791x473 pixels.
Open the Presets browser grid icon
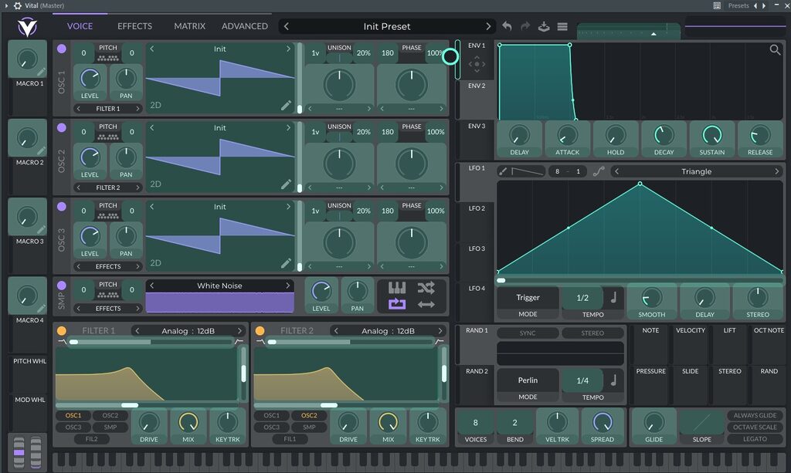pyautogui.click(x=717, y=5)
